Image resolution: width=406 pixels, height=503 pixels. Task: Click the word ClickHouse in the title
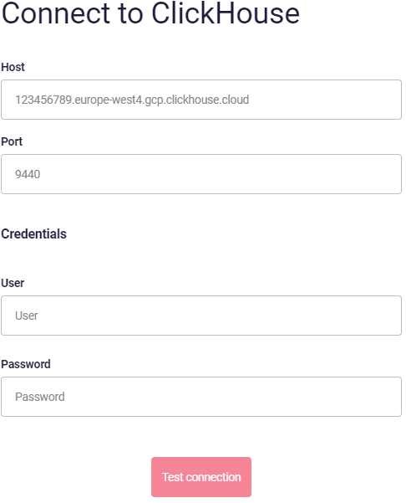point(226,13)
